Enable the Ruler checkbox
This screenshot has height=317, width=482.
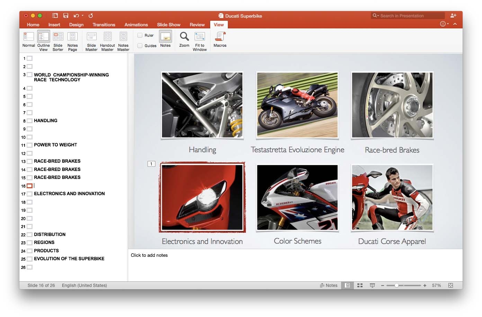[140, 35]
